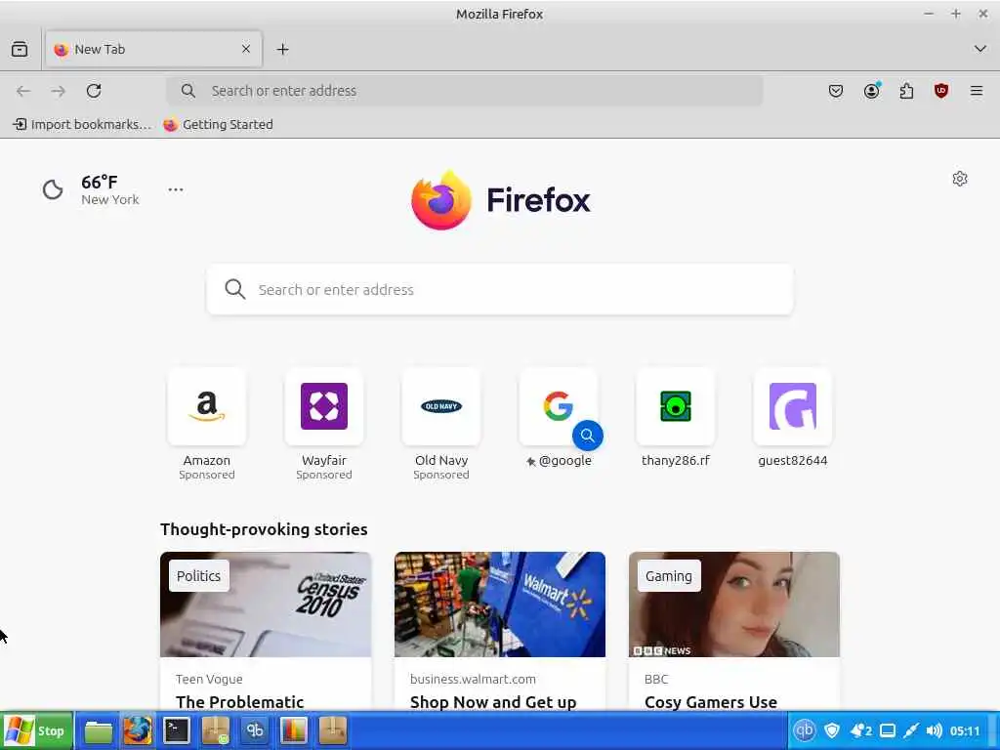This screenshot has width=1000, height=750.
Task: Open the BBC News gamer story image
Action: click(734, 604)
